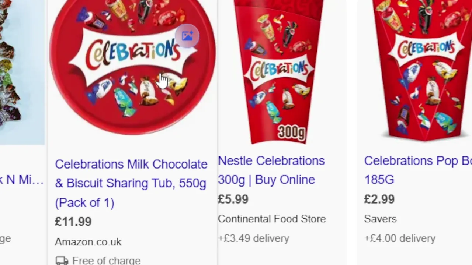Open the Nestle Celebrations 300g carton image
The width and height of the screenshot is (472, 265).
point(279,70)
